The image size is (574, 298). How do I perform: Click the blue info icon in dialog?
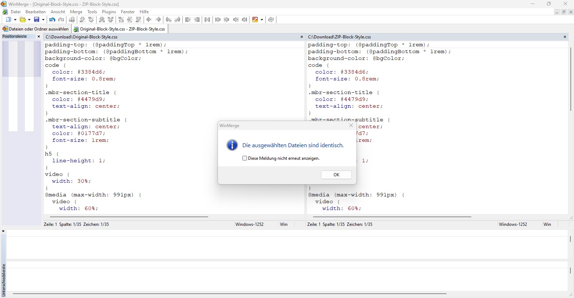(232, 145)
